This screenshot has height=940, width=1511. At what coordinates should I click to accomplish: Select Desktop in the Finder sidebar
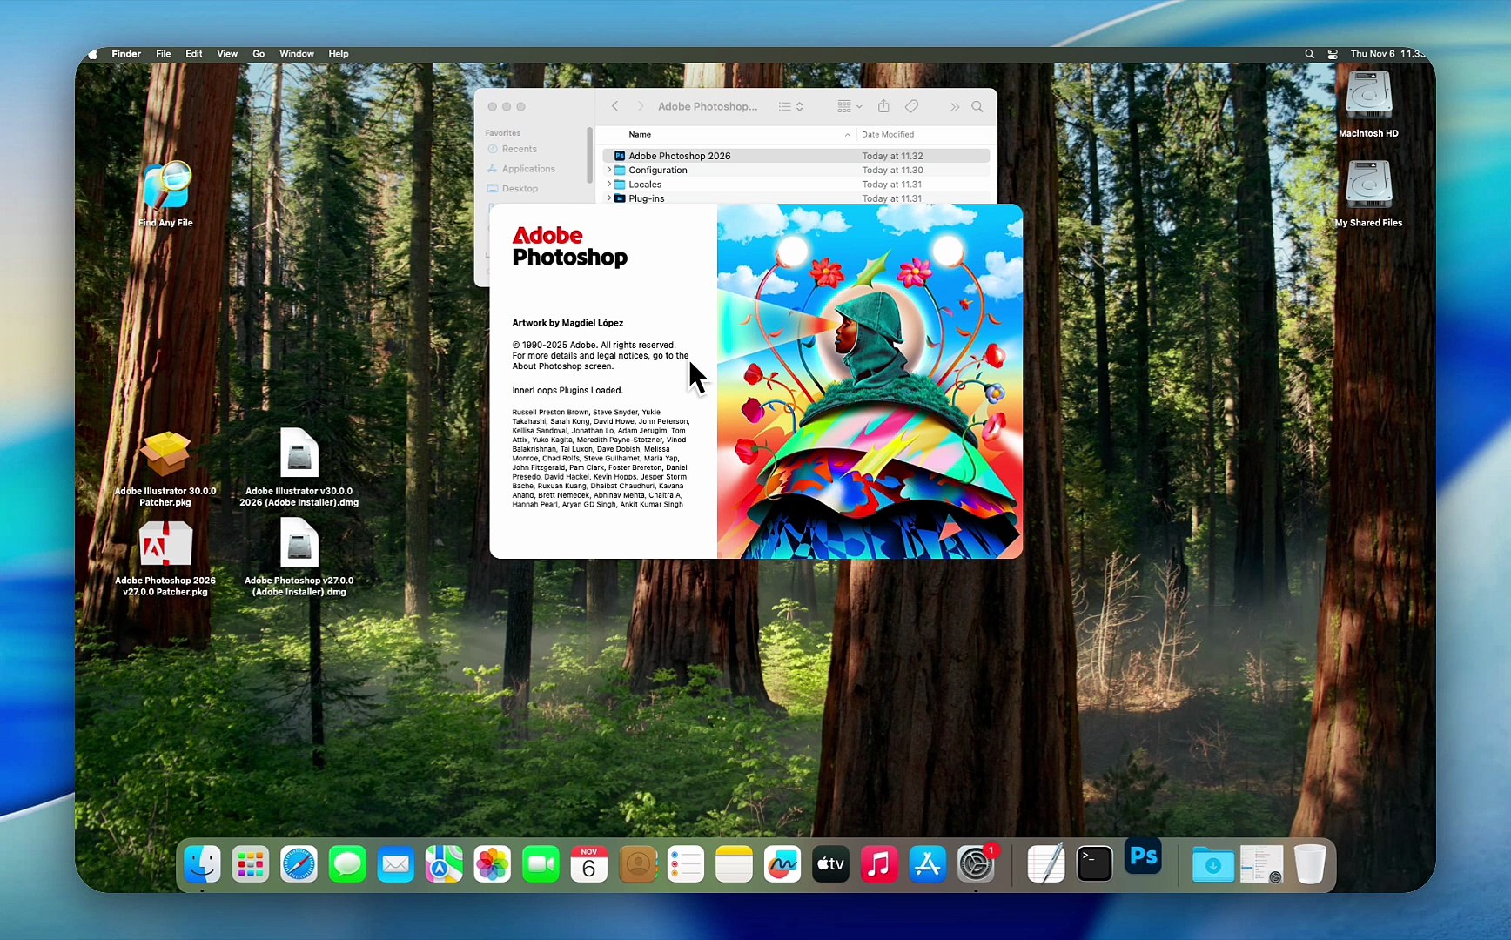coord(520,188)
